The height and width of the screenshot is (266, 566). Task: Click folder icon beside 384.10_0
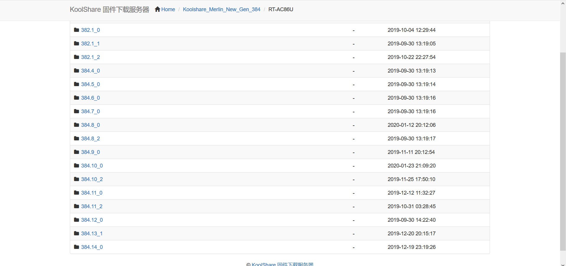[x=77, y=165]
